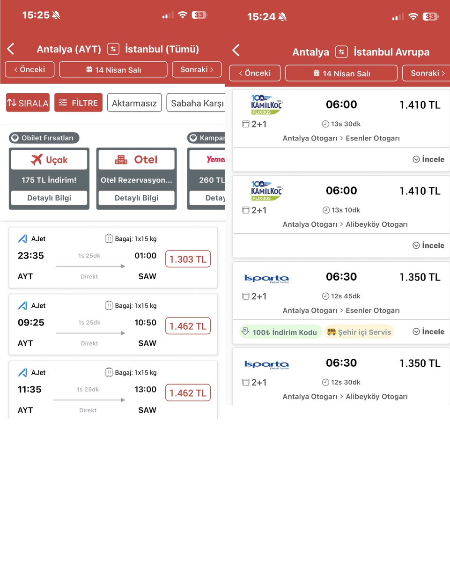Tap Önceki on bus results screen
The width and height of the screenshot is (450, 562).
[x=255, y=73]
